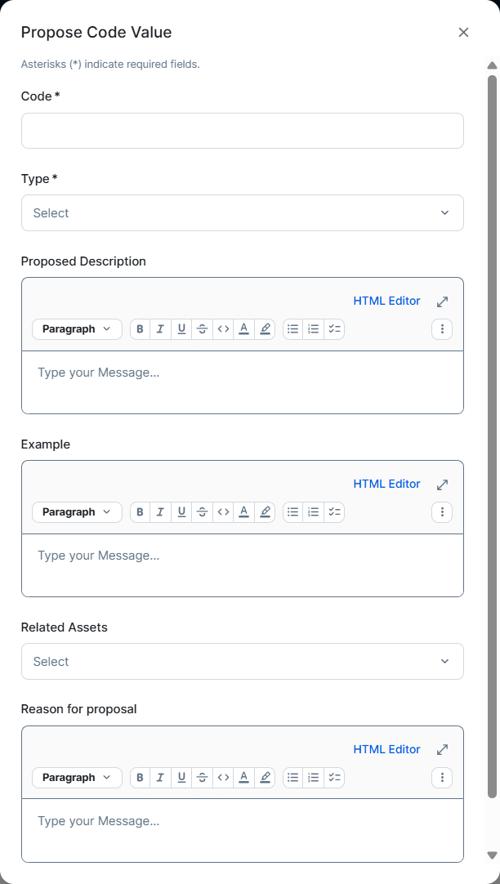Open more options in the Example toolbar
This screenshot has height=884, width=500.
pyautogui.click(x=442, y=512)
